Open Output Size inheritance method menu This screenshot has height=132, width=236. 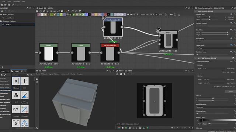point(232,14)
